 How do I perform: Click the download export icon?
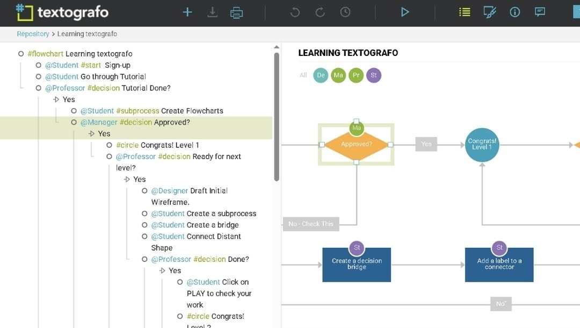pos(212,12)
